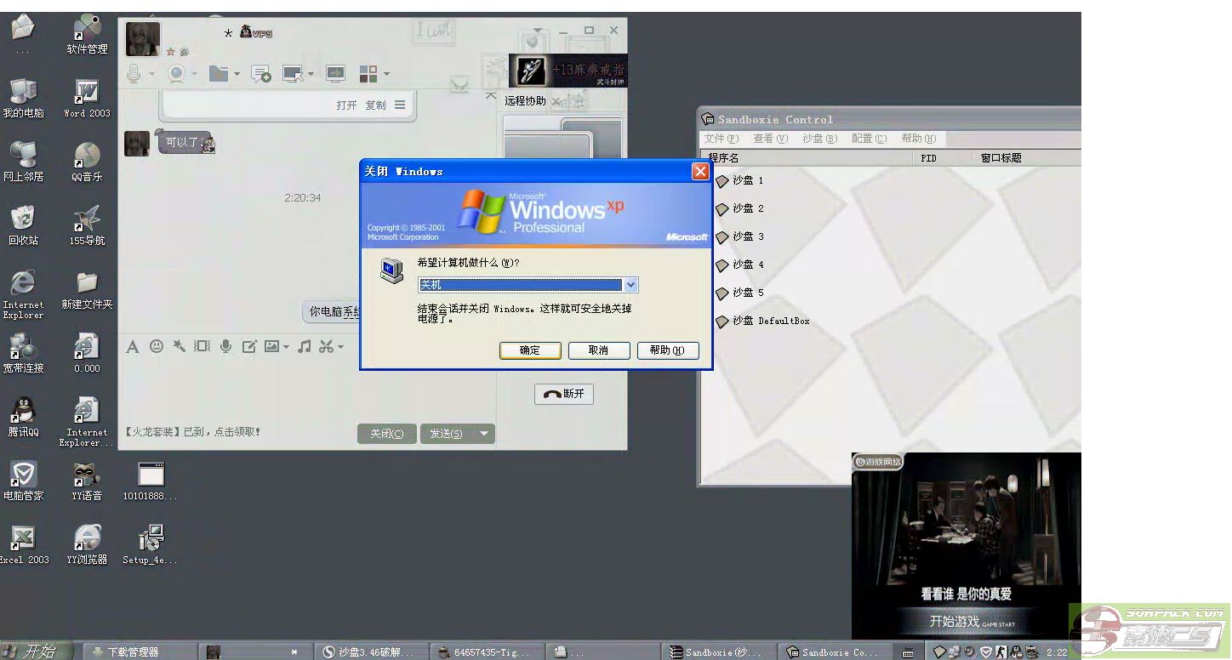Screen dimensions: 1232x660
Task: Expand video call options arrow
Action: (195, 75)
